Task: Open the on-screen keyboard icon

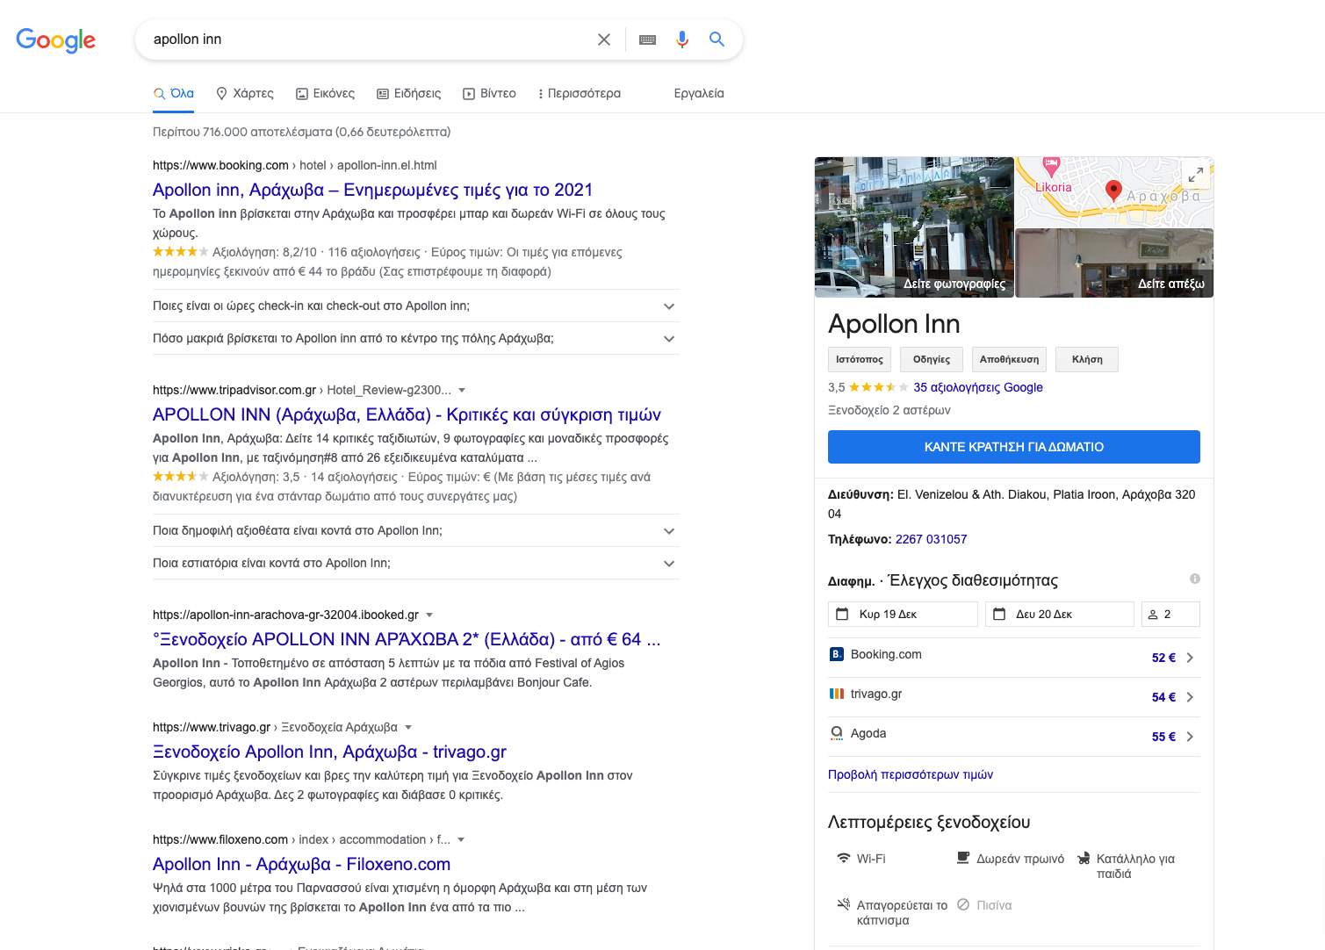Action: [648, 40]
